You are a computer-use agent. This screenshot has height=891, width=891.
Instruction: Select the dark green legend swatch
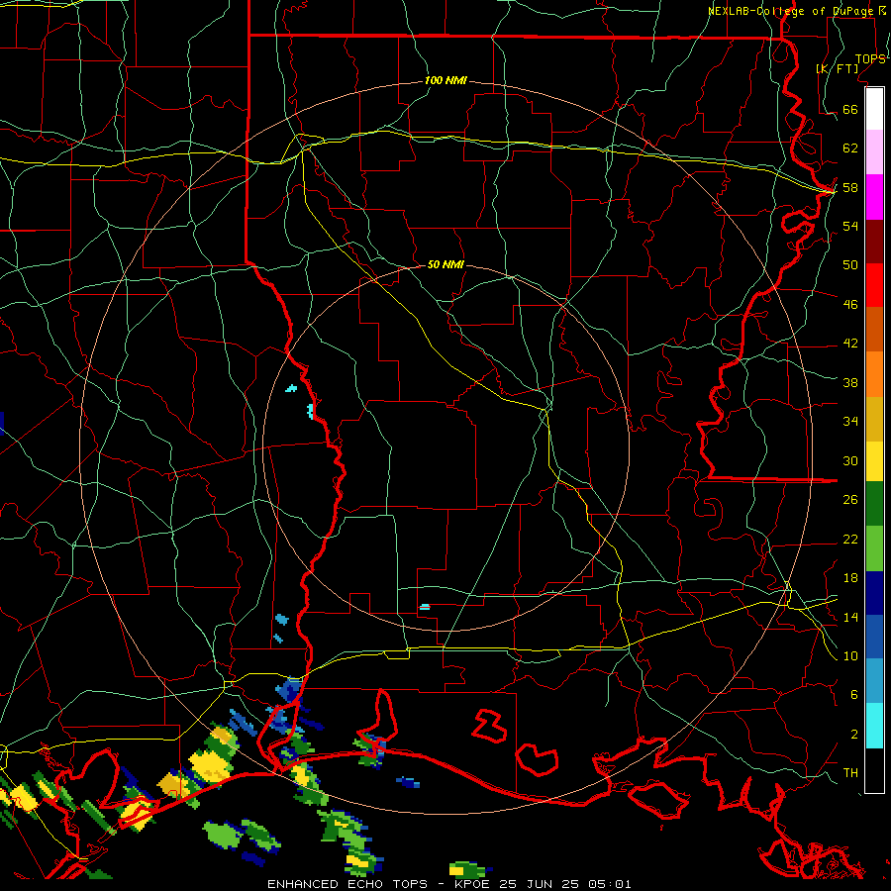(x=874, y=504)
